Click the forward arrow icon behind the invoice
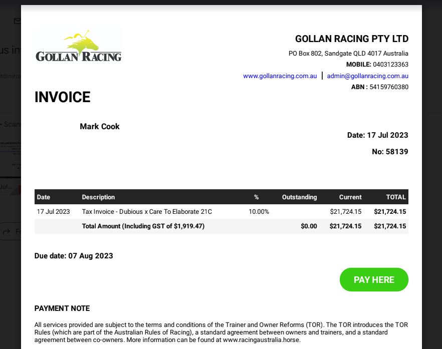Image resolution: width=442 pixels, height=349 pixels. click(6, 231)
